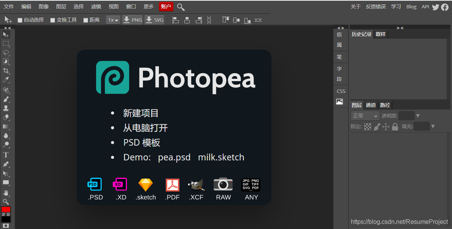Click the align right edges icon

[x=198, y=20]
